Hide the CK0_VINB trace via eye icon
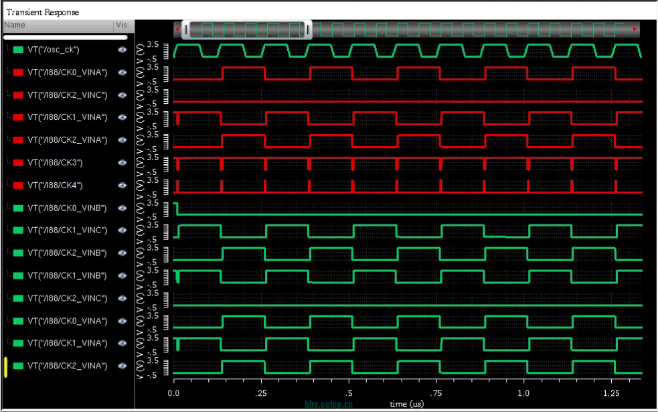658x412 pixels. tap(122, 208)
